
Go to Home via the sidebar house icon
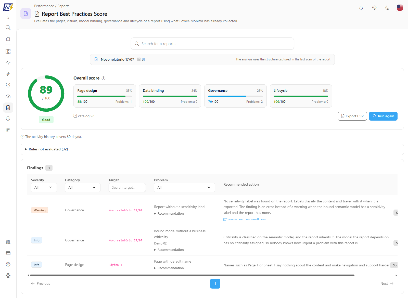click(8, 39)
